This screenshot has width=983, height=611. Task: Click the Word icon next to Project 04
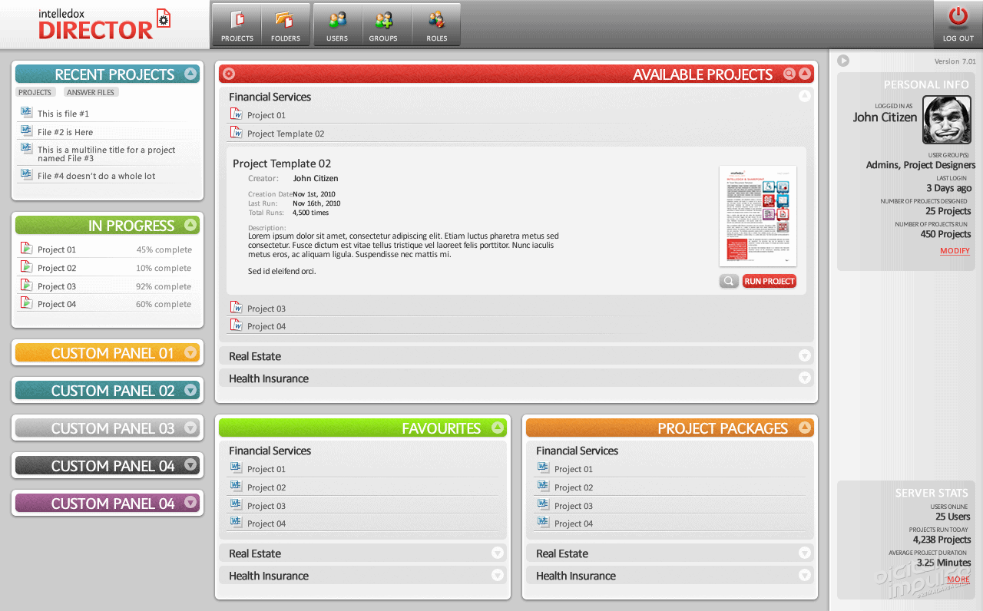(236, 325)
